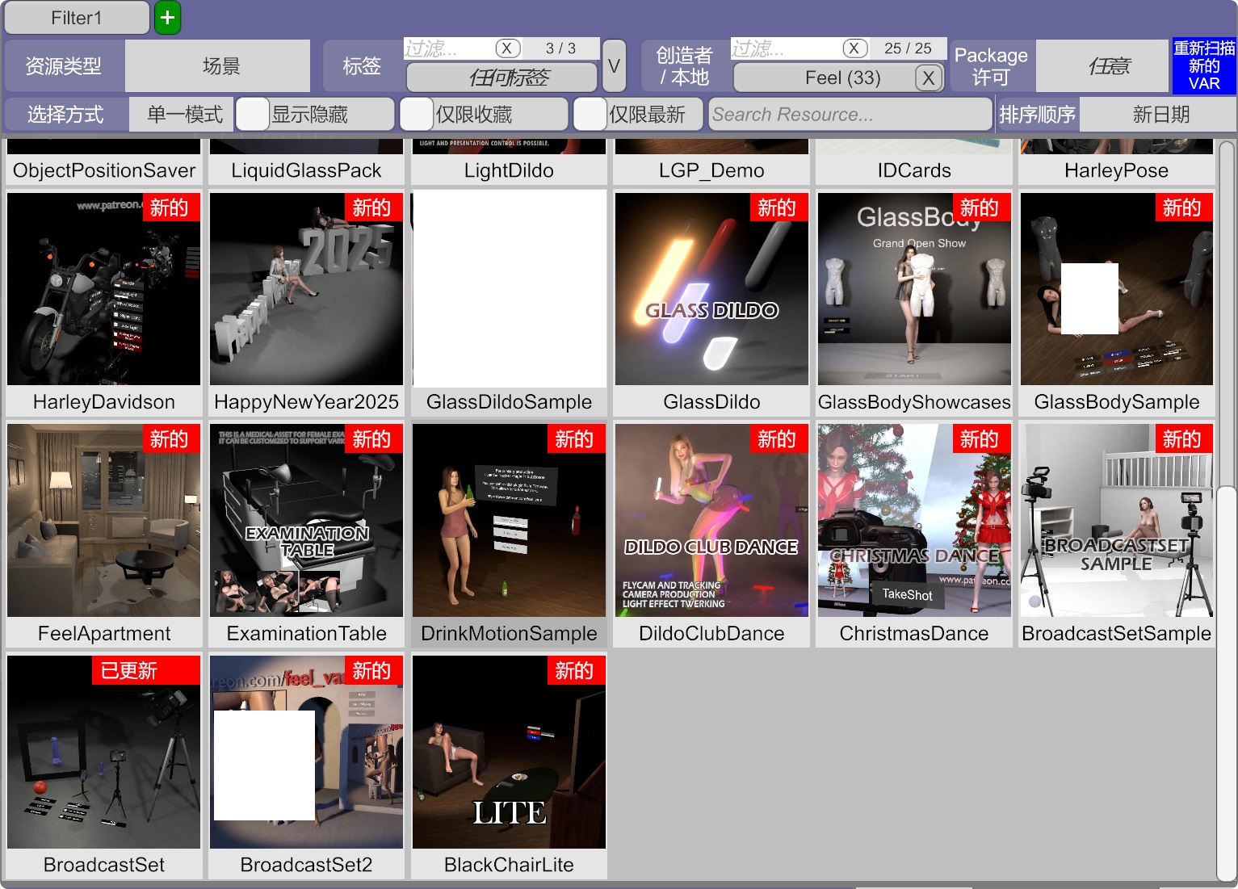Expand the tags V dropdown arrow
This screenshot has height=889, width=1238.
click(614, 66)
